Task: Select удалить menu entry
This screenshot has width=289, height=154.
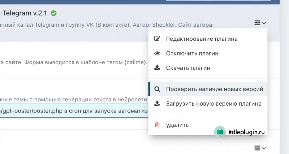Action: (208, 125)
